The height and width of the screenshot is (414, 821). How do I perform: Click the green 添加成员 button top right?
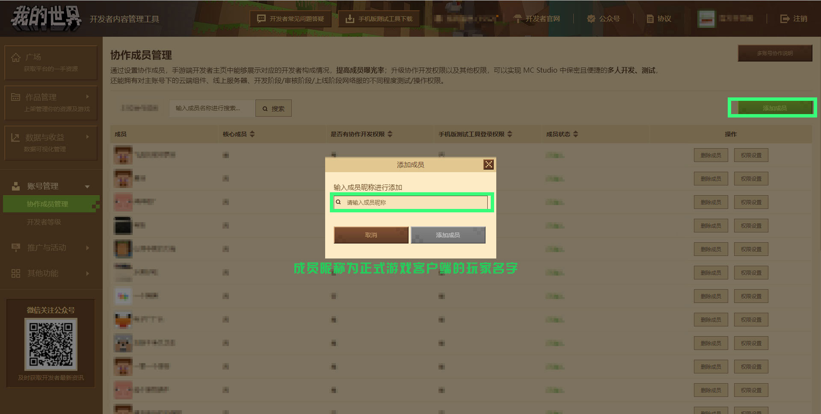pos(774,108)
